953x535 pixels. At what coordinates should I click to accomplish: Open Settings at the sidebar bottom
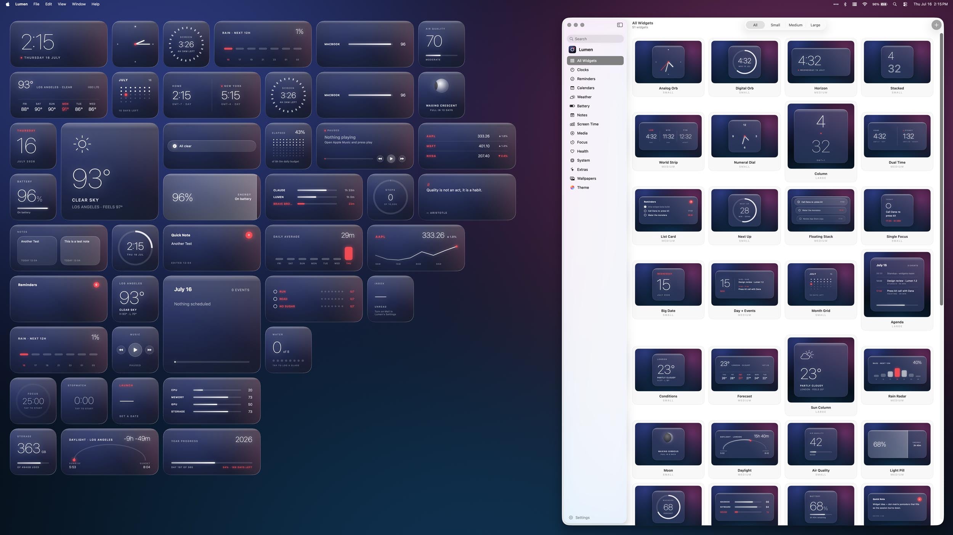pos(579,517)
